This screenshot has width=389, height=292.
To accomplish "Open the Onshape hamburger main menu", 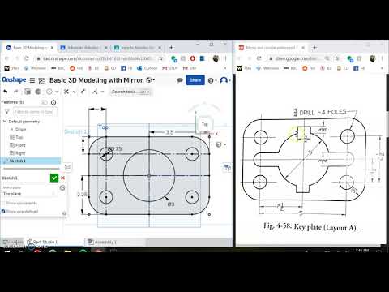I will tap(32, 80).
